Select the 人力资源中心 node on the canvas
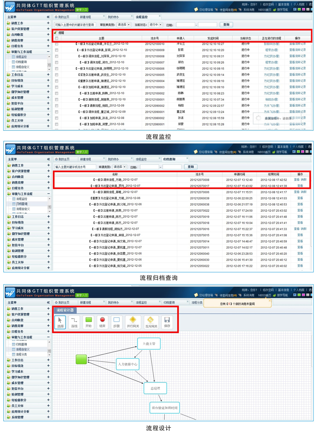The image size is (315, 434). tap(127, 364)
